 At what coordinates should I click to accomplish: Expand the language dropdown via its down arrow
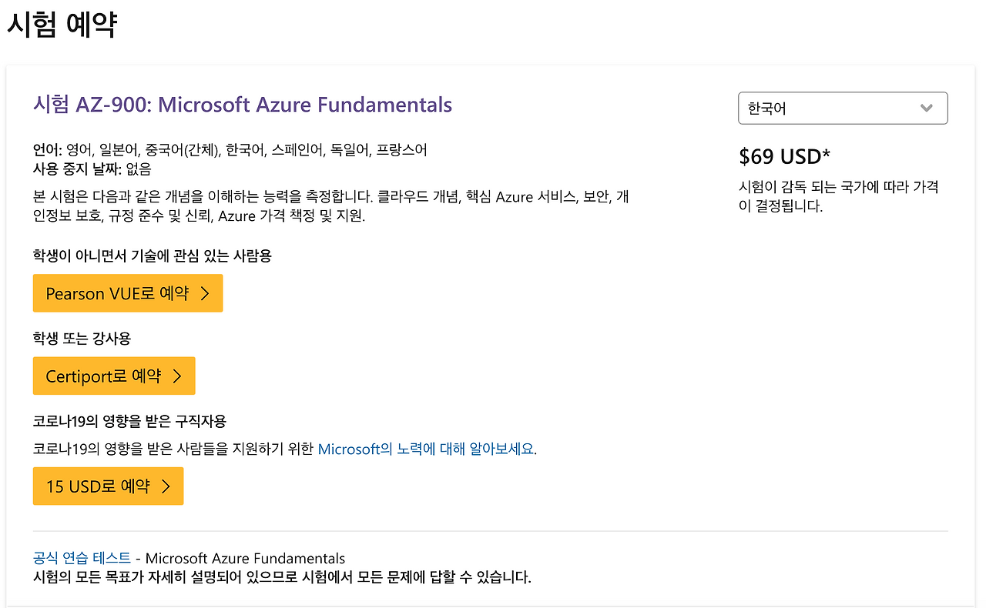tap(927, 108)
